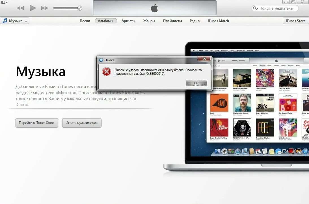Image resolution: width=309 pixels, height=204 pixels.
Task: Click the yellow Notes icon in the dock
Action: [272, 151]
